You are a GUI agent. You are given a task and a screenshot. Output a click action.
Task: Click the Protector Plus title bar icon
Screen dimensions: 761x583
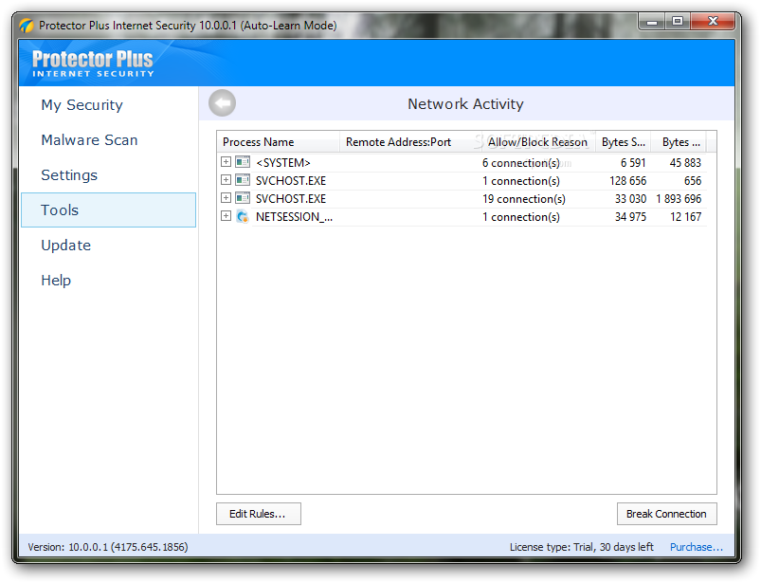pos(27,26)
